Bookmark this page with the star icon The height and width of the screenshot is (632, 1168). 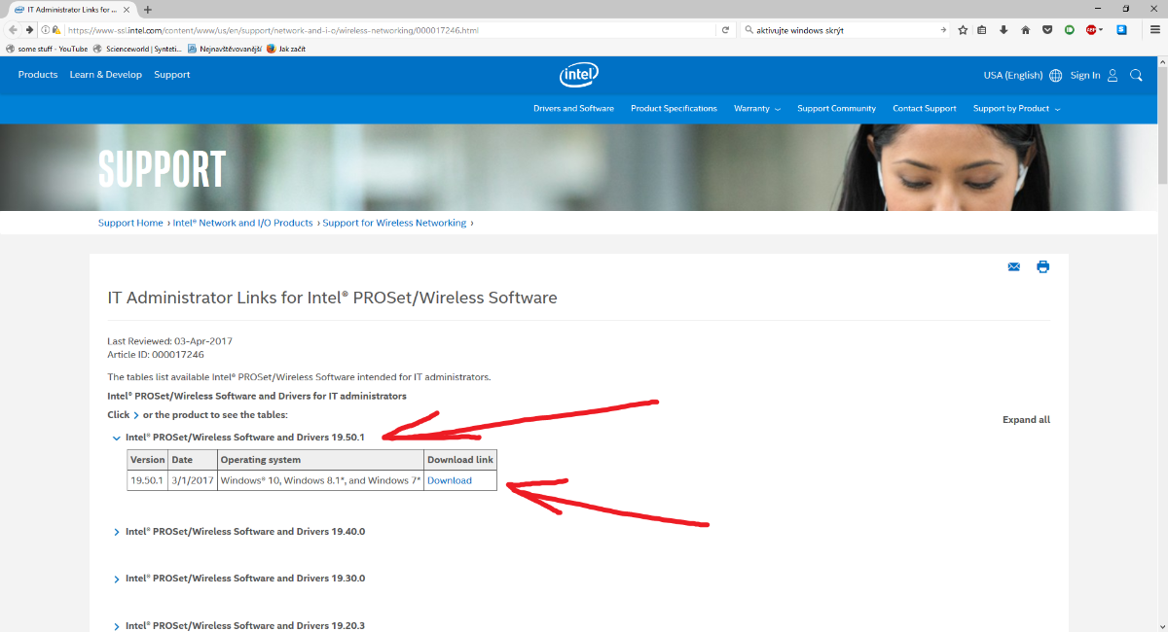pyautogui.click(x=963, y=30)
